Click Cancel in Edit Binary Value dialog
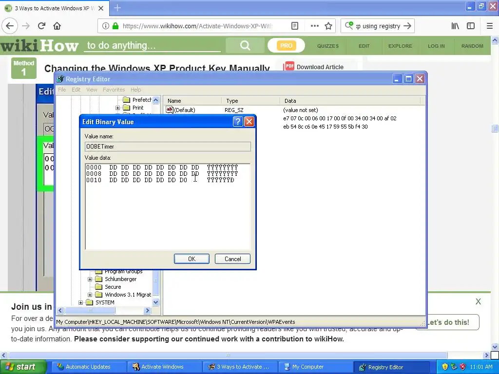The width and height of the screenshot is (499, 374). [232, 259]
